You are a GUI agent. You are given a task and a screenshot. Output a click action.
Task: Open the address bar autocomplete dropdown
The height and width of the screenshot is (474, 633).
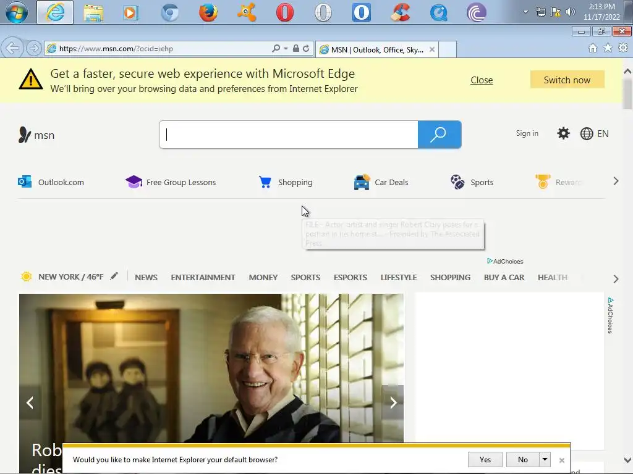(286, 48)
